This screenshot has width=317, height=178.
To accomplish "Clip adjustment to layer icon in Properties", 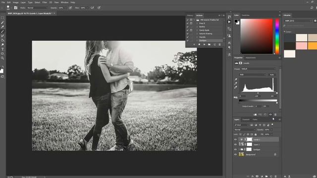I will click(255, 114).
